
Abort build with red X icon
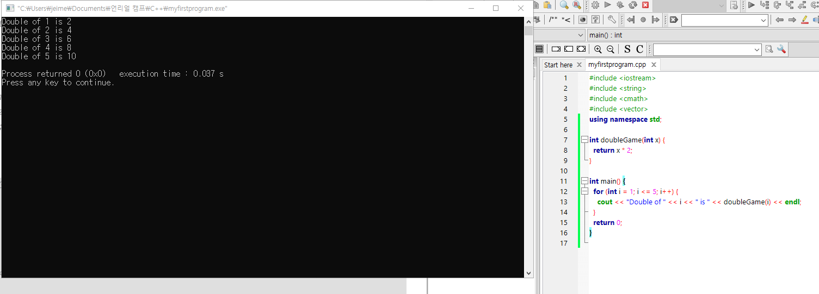[645, 5]
